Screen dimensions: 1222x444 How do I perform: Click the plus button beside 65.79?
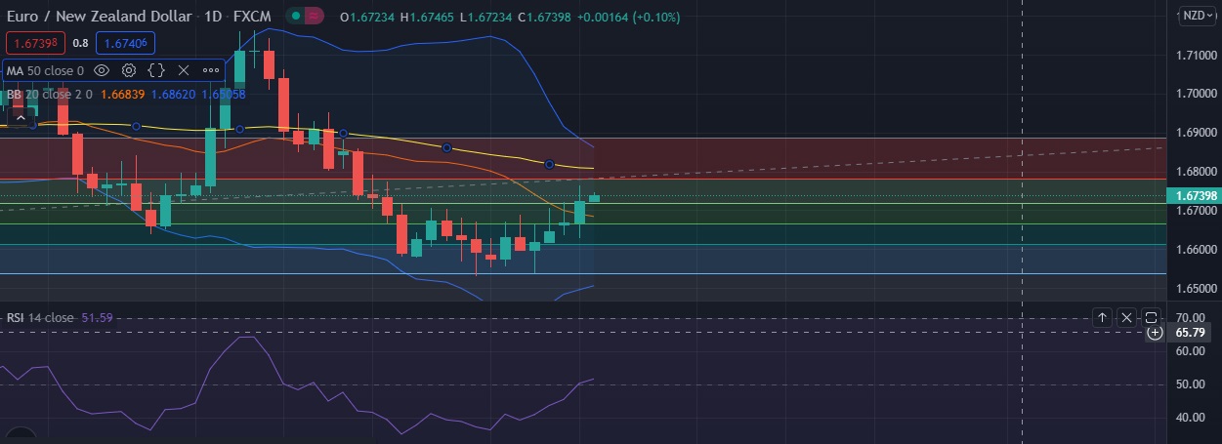coord(1155,333)
